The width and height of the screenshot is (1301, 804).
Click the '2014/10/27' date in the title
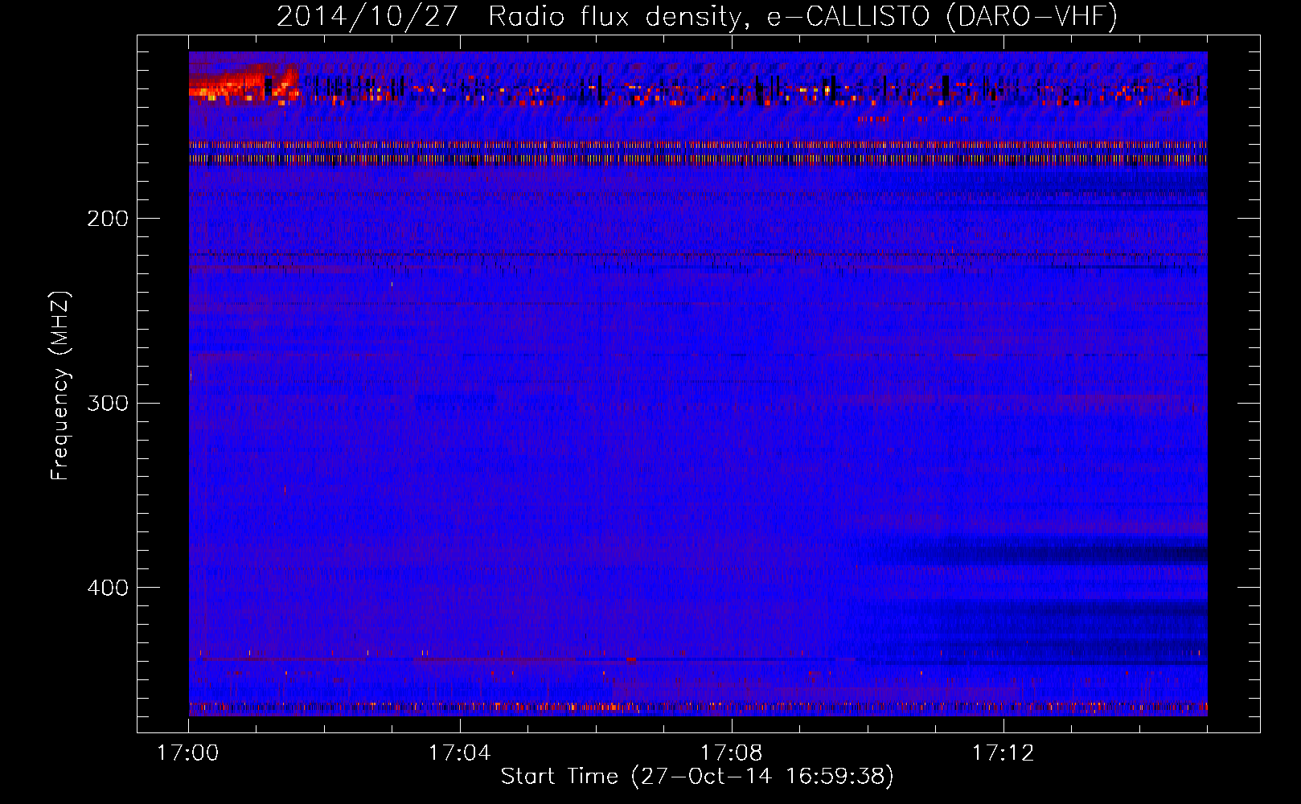pyautogui.click(x=368, y=16)
